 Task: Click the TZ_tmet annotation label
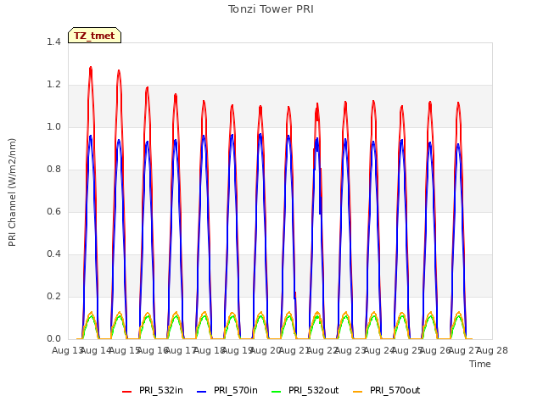point(94,36)
